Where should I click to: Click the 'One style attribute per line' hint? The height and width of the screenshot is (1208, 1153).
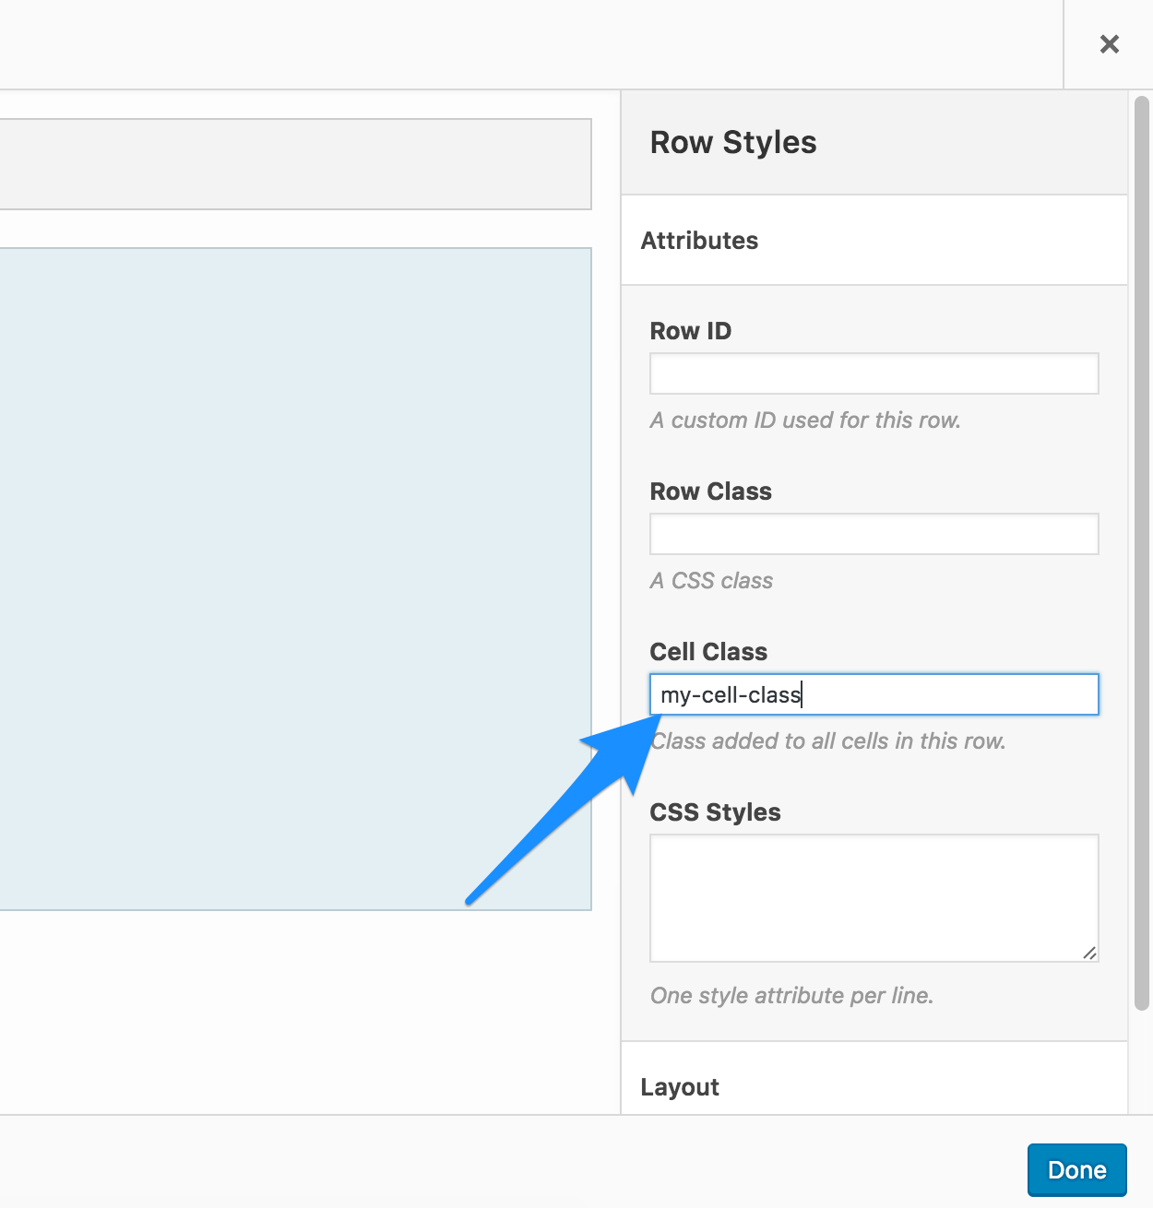tap(792, 996)
